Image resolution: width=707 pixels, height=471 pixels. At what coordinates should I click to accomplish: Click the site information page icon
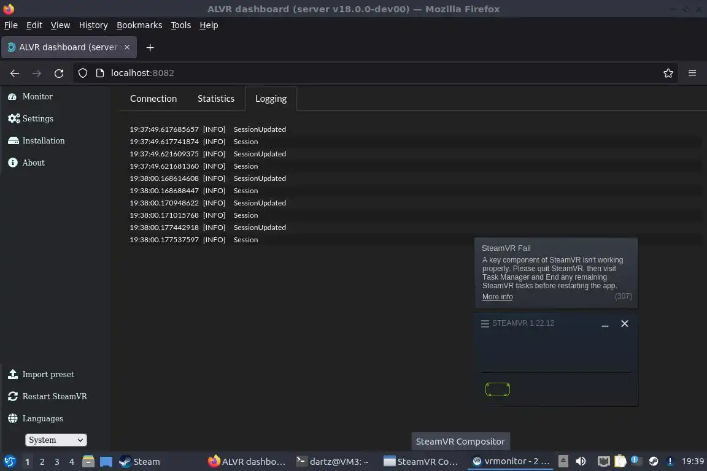tap(100, 73)
